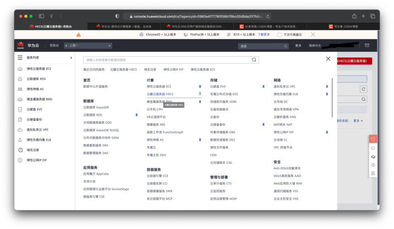The height and width of the screenshot is (229, 394).
Task: Go back with the Safari back arrow
Action: coord(51,16)
